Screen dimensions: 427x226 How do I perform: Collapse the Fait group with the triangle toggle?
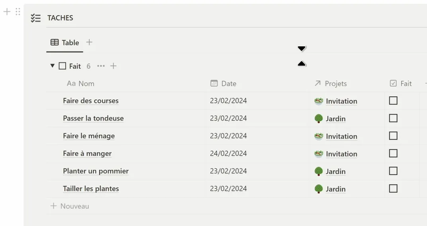pyautogui.click(x=52, y=66)
